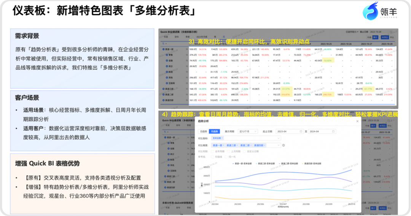Switch to 季度 tab in 高效对比 table
Image resolution: width=411 pixels, height=216 pixels.
click(x=187, y=37)
